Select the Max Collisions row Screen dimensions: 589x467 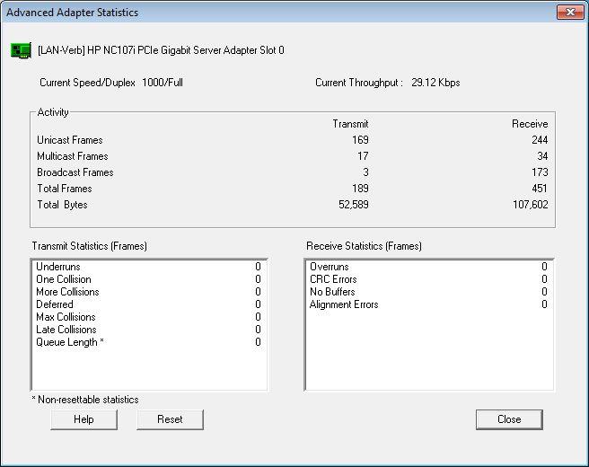click(x=149, y=317)
